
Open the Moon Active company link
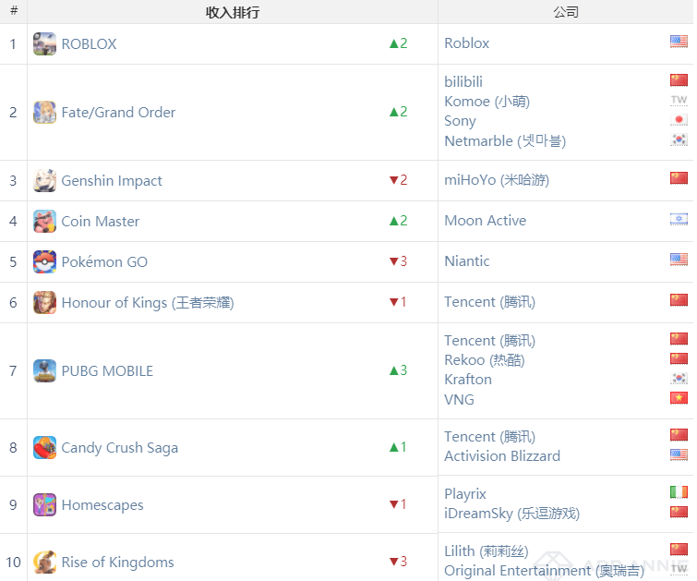coord(485,221)
